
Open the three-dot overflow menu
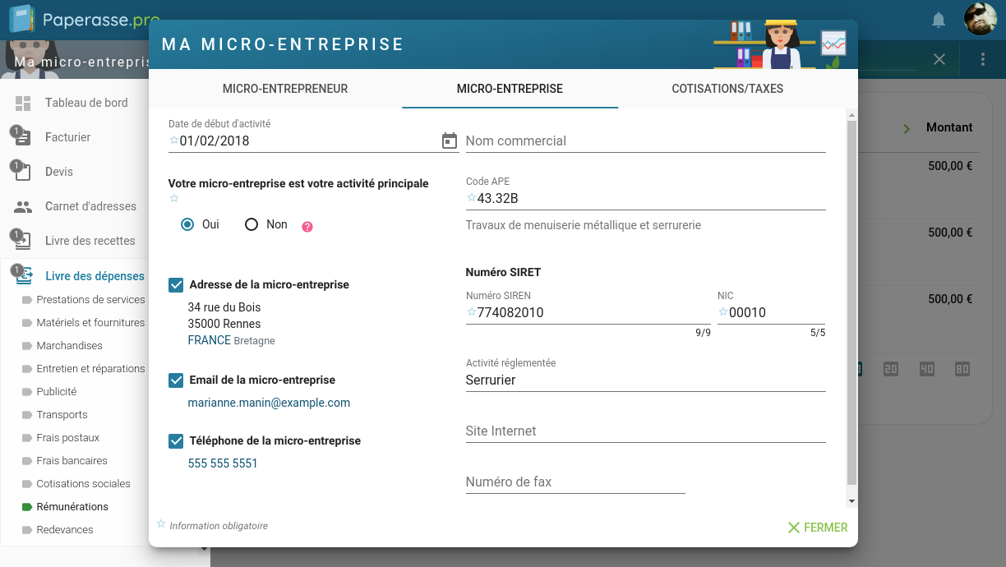(x=984, y=58)
